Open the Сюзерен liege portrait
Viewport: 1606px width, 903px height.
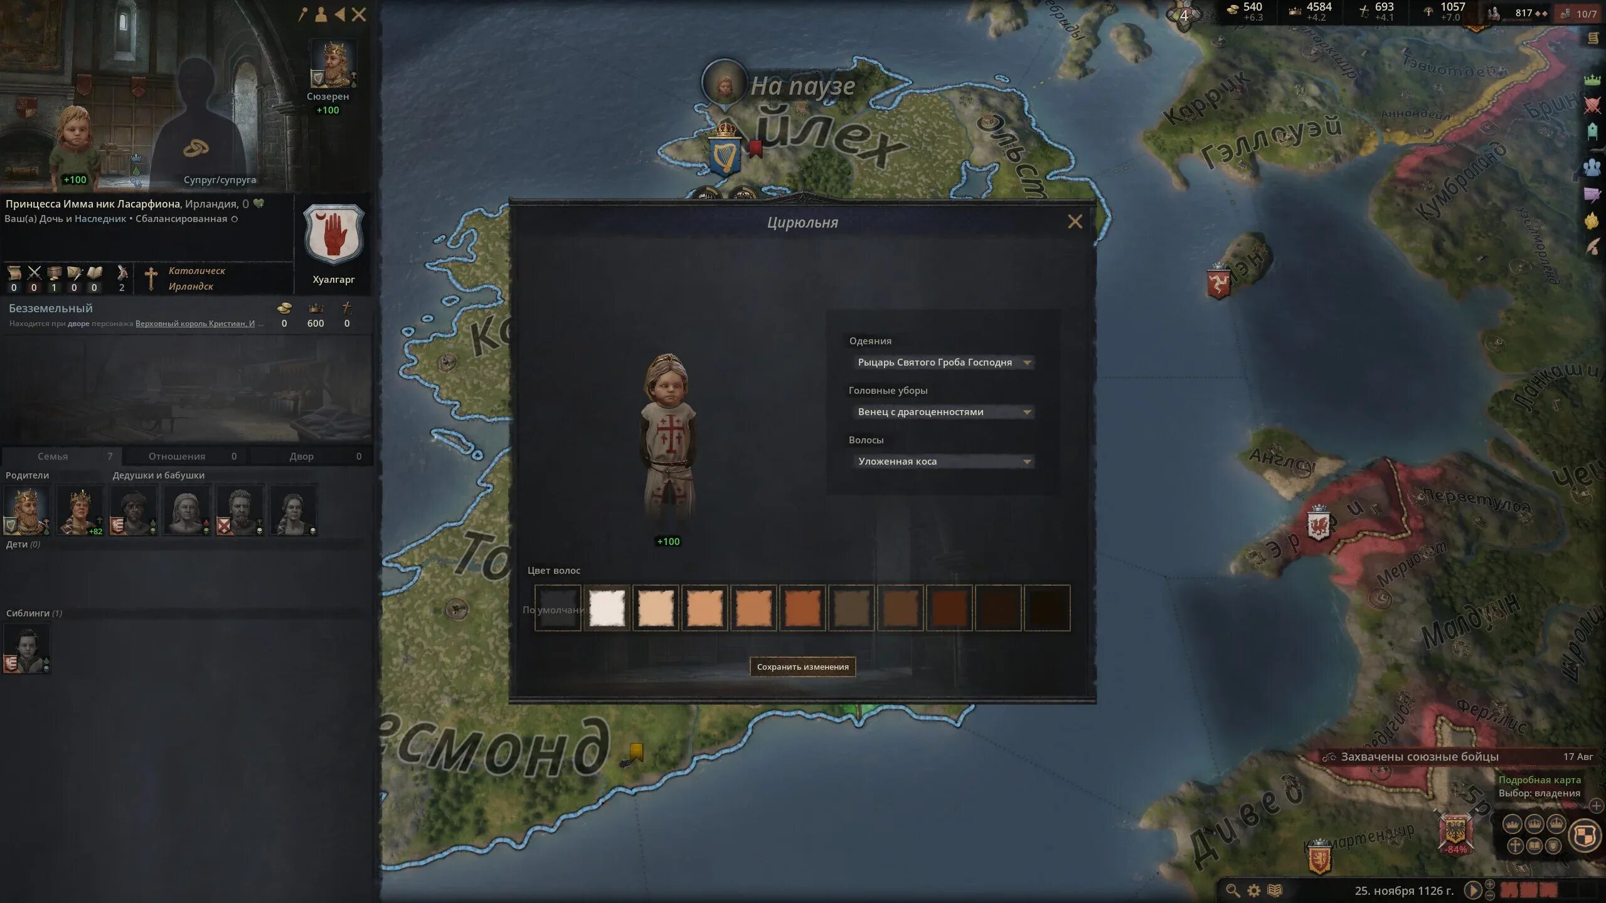click(333, 63)
